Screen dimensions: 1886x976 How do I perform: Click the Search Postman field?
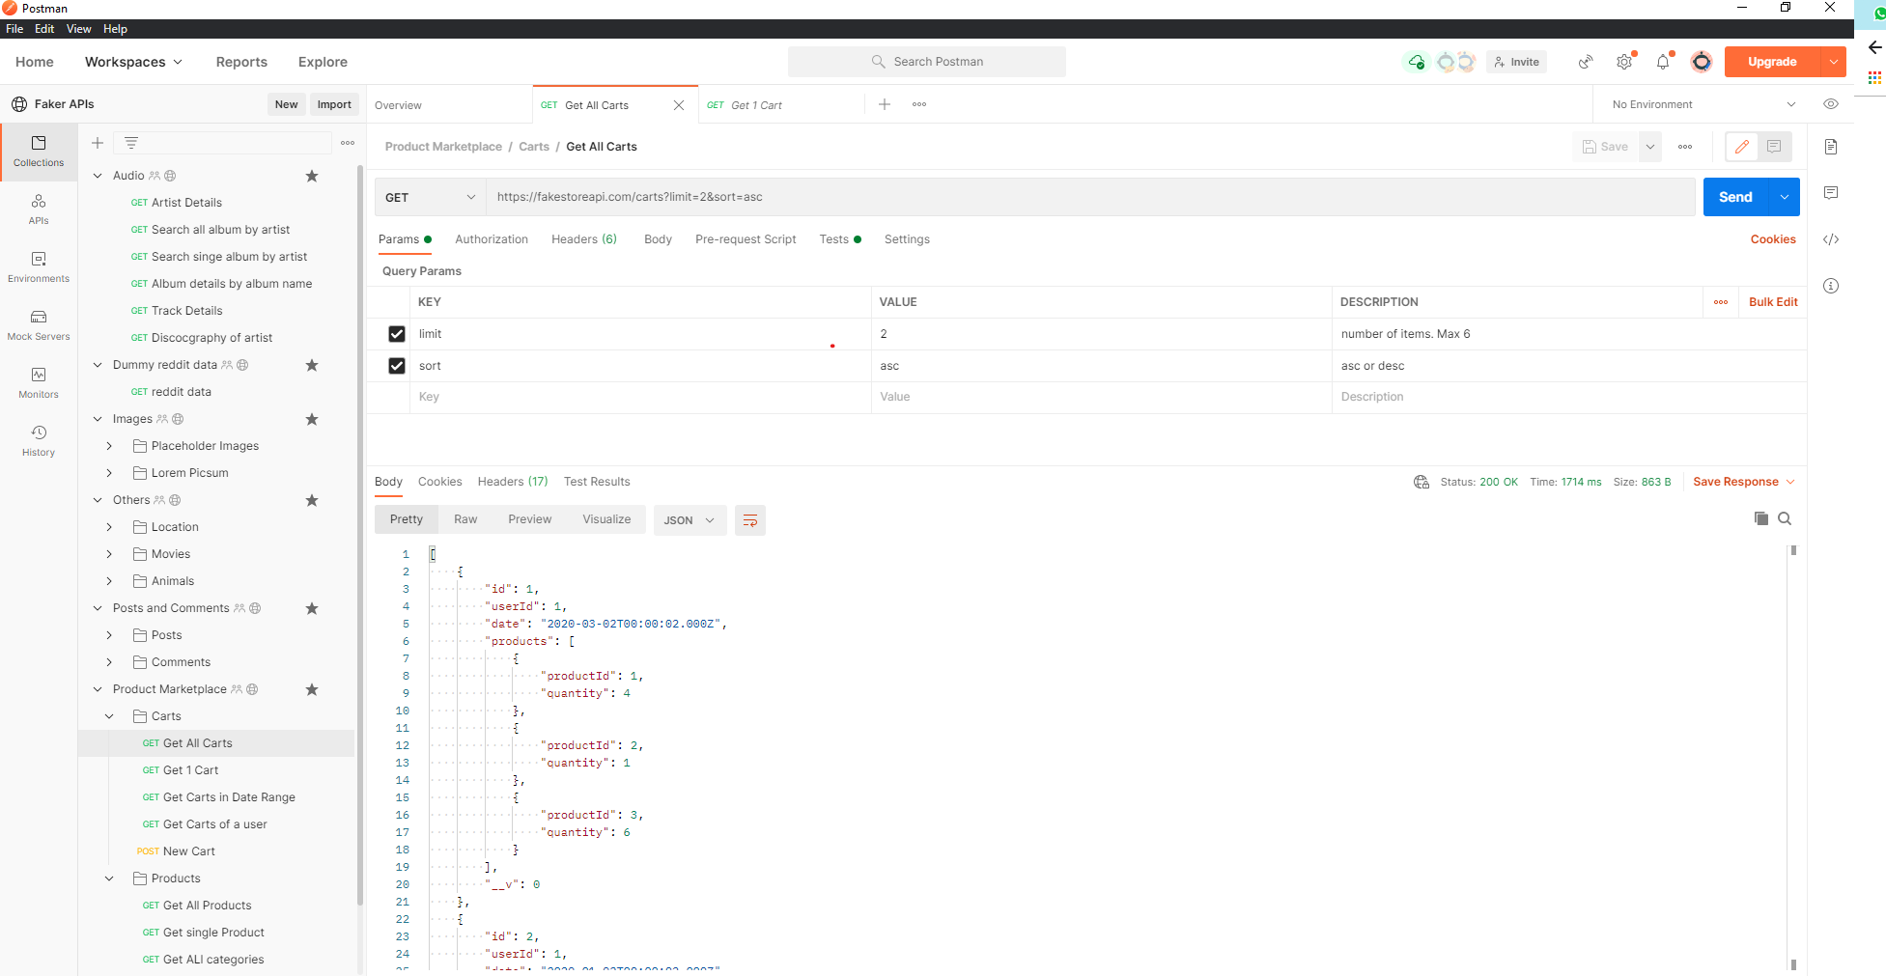927,62
